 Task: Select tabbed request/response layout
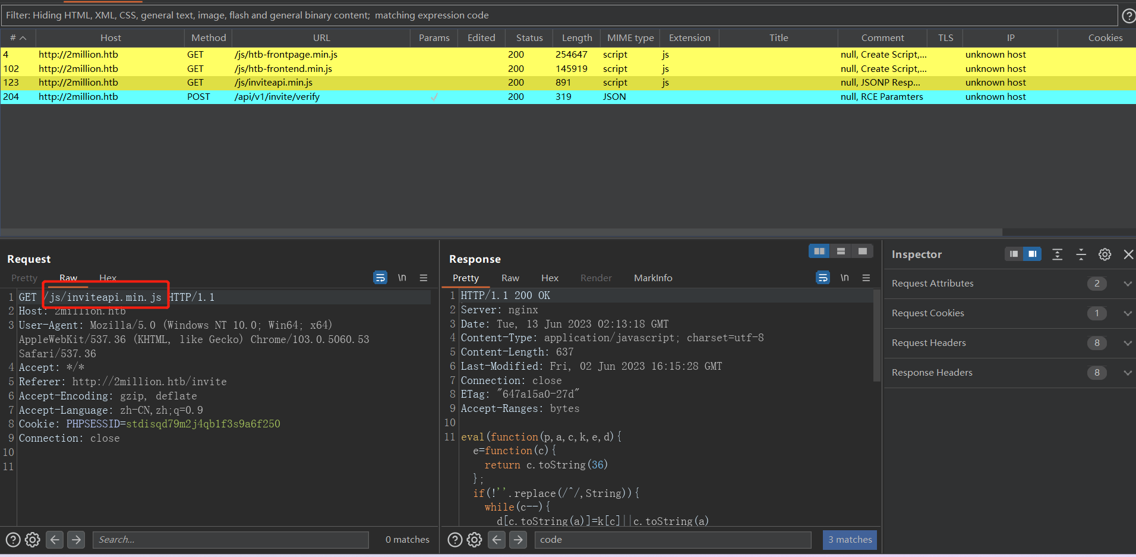(x=862, y=251)
